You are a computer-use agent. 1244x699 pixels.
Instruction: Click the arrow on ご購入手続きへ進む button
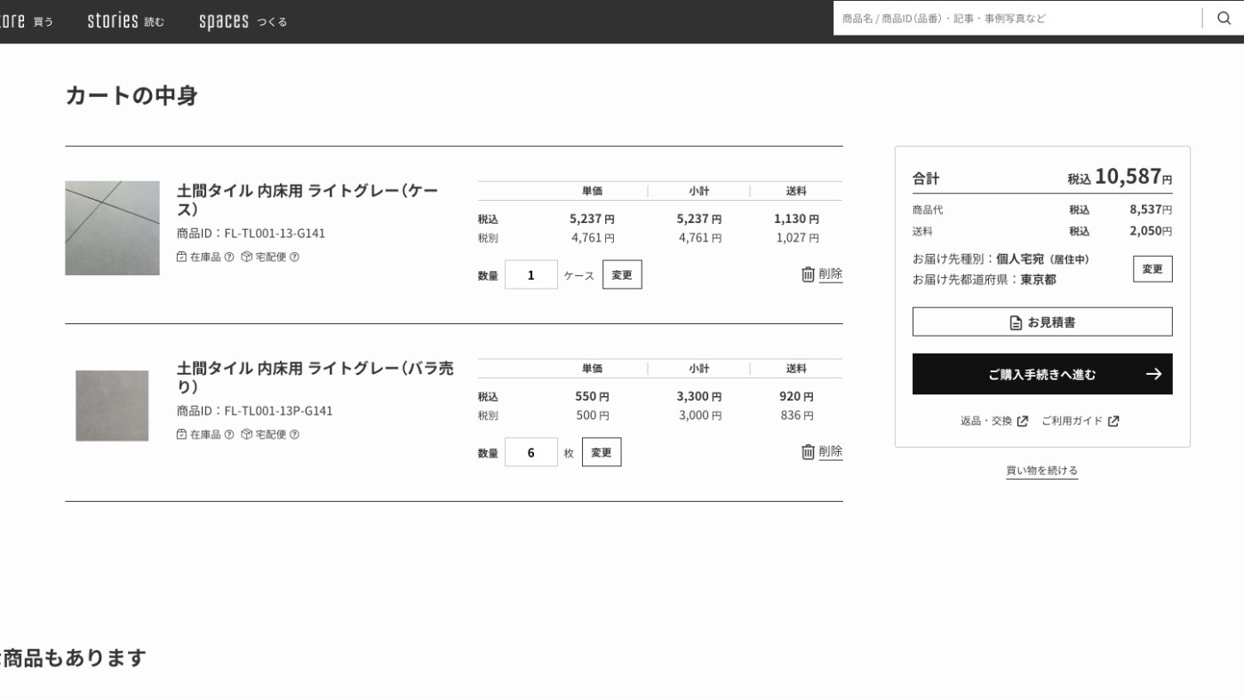(1153, 374)
